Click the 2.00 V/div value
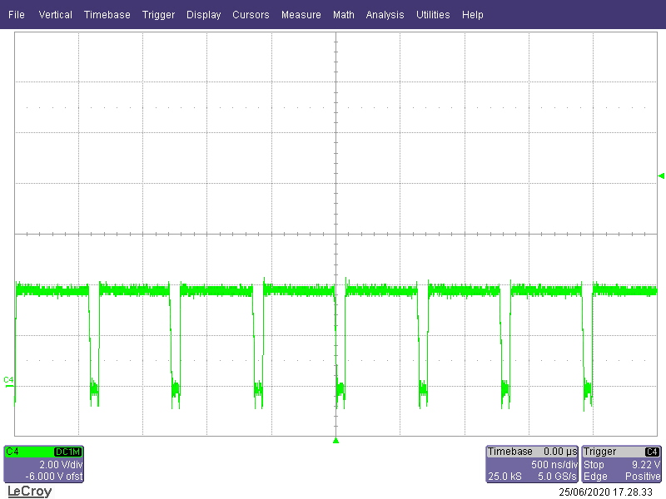The width and height of the screenshot is (666, 499). tap(61, 464)
